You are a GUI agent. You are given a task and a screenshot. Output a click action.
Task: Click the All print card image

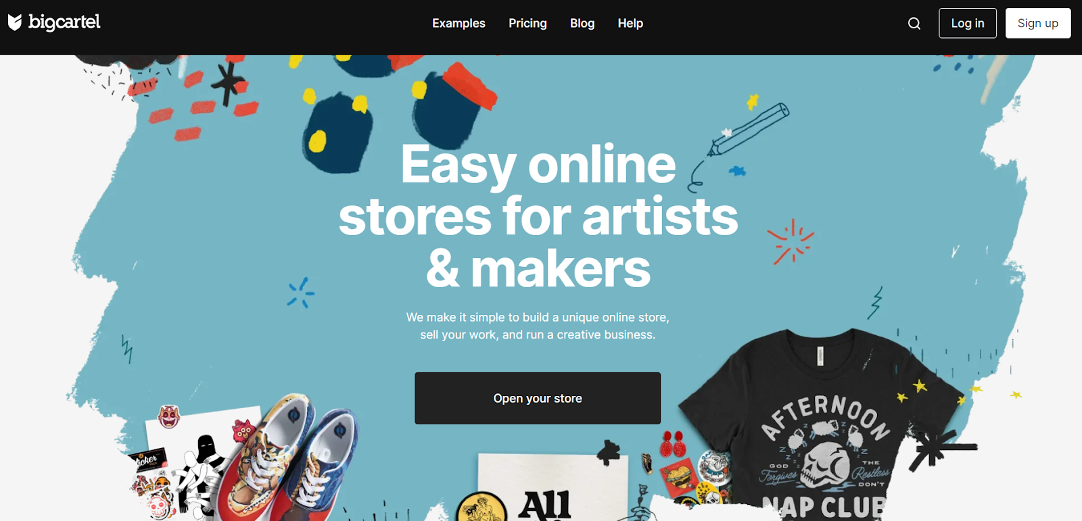(552, 487)
